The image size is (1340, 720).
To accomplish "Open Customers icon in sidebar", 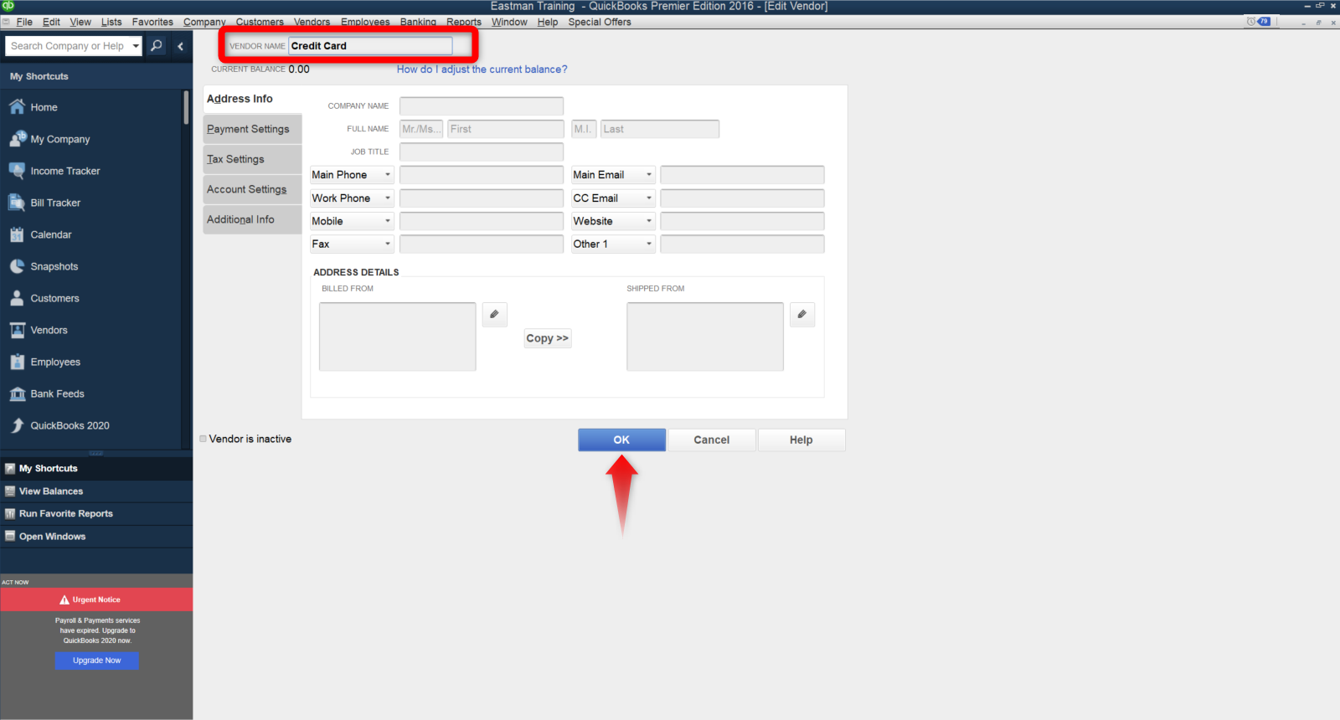I will 17,298.
